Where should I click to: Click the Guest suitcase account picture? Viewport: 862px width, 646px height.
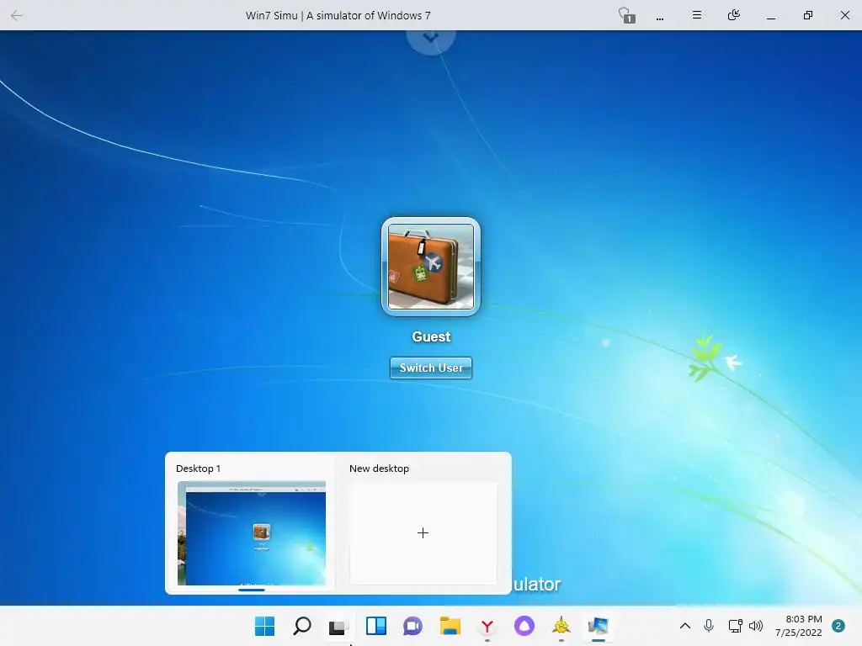(431, 267)
